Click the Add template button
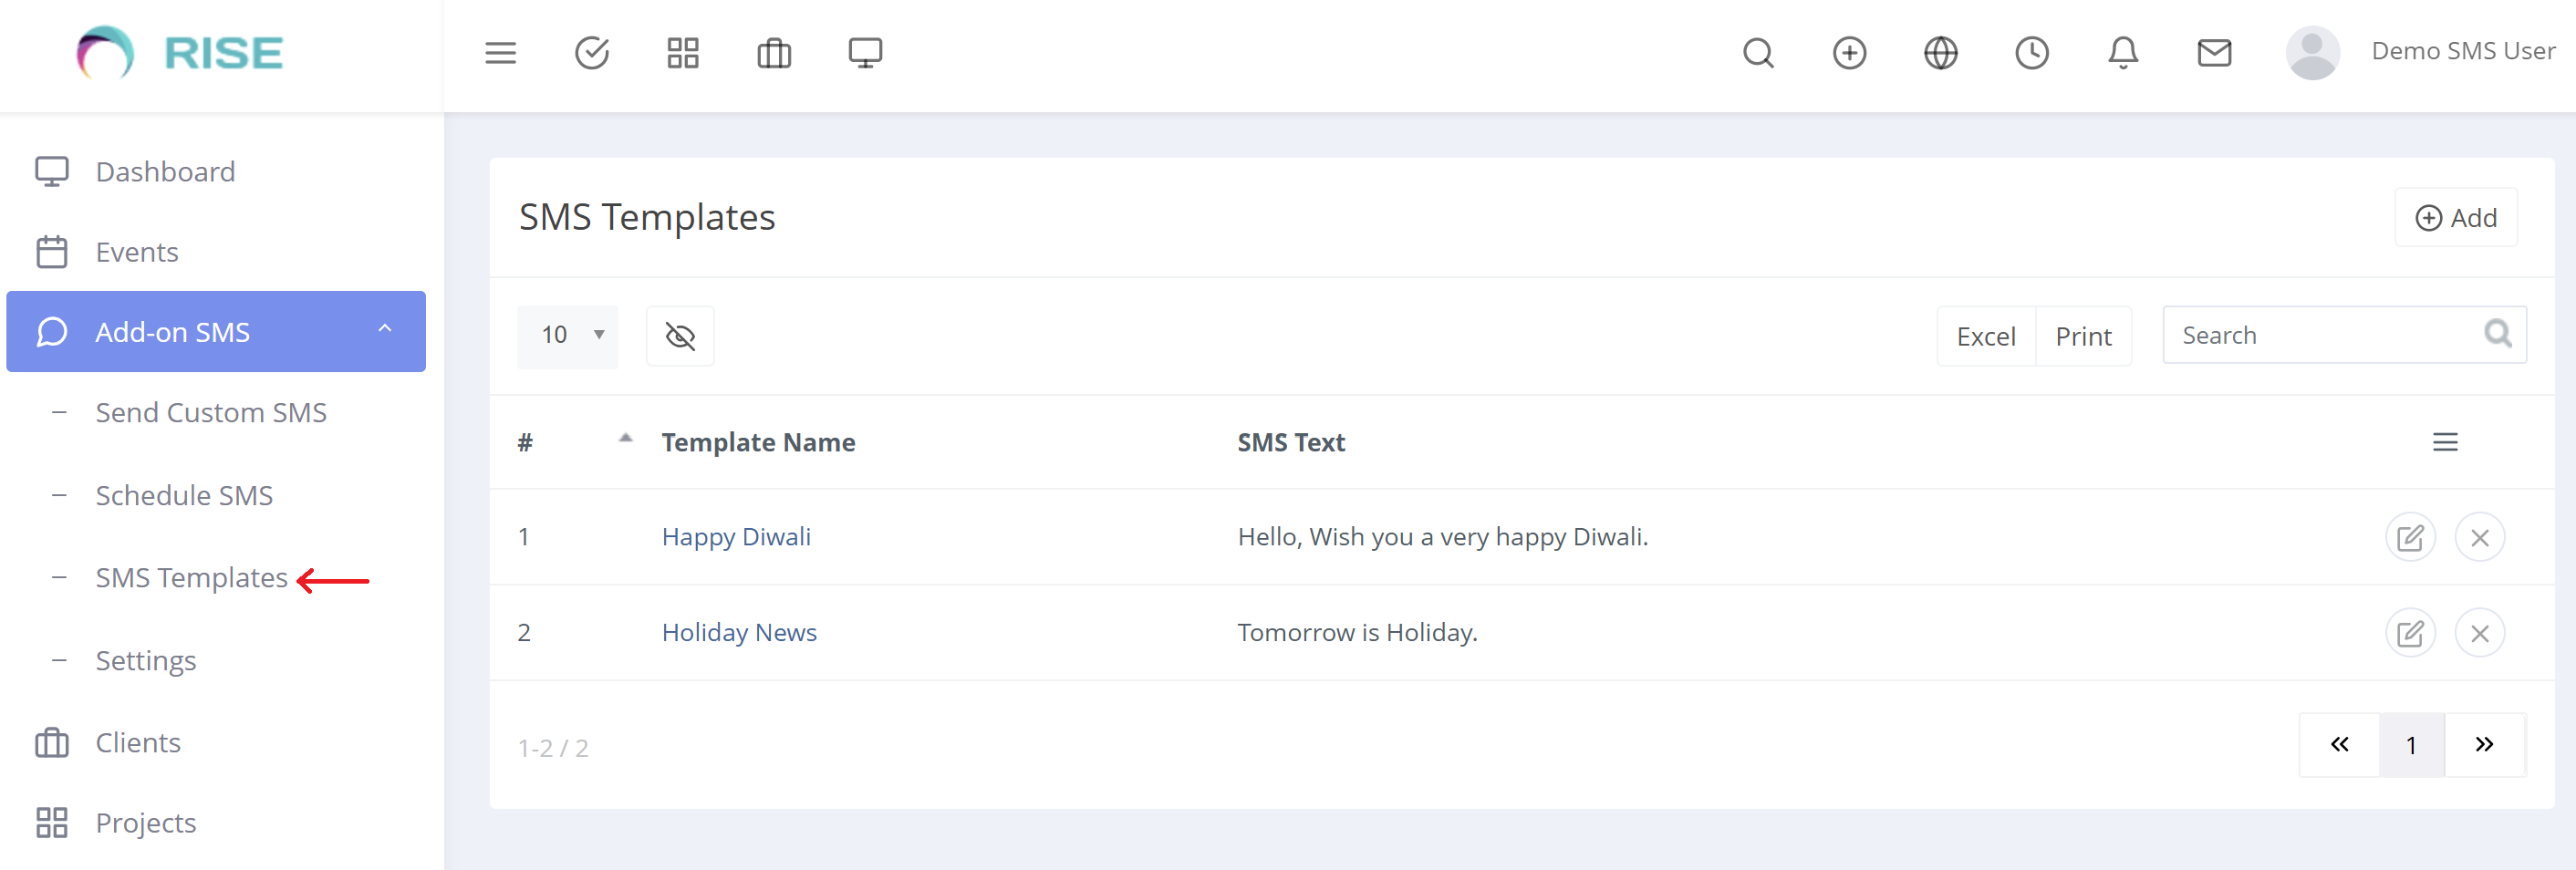2576x870 pixels. pos(2455,218)
